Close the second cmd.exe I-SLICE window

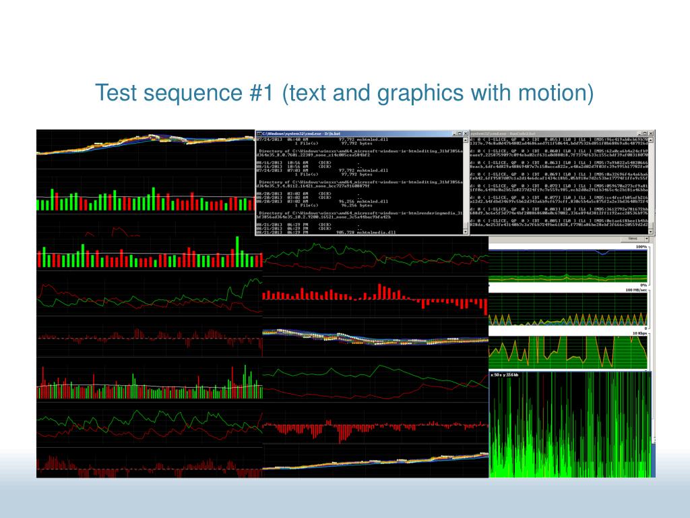651,134
